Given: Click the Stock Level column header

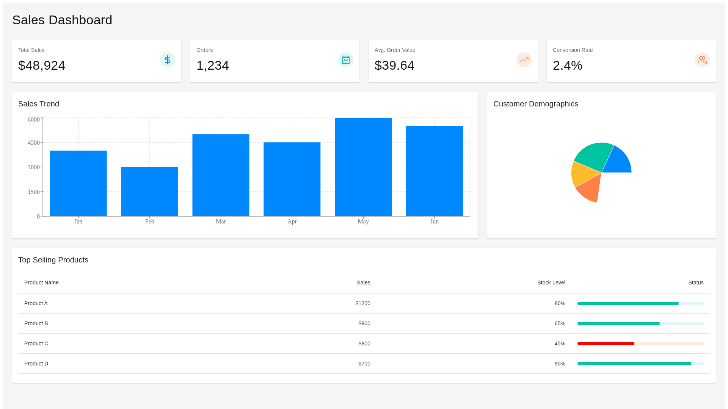Looking at the screenshot, I should [551, 283].
